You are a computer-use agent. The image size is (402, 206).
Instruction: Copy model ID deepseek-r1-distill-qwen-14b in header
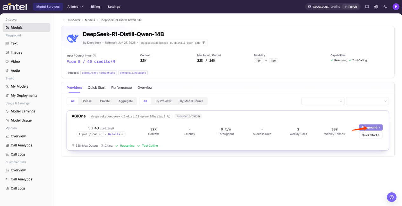(204, 43)
